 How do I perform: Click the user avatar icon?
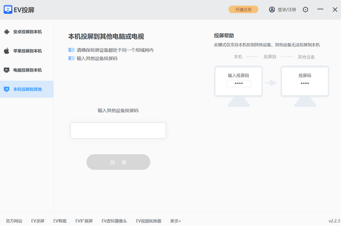[272, 10]
